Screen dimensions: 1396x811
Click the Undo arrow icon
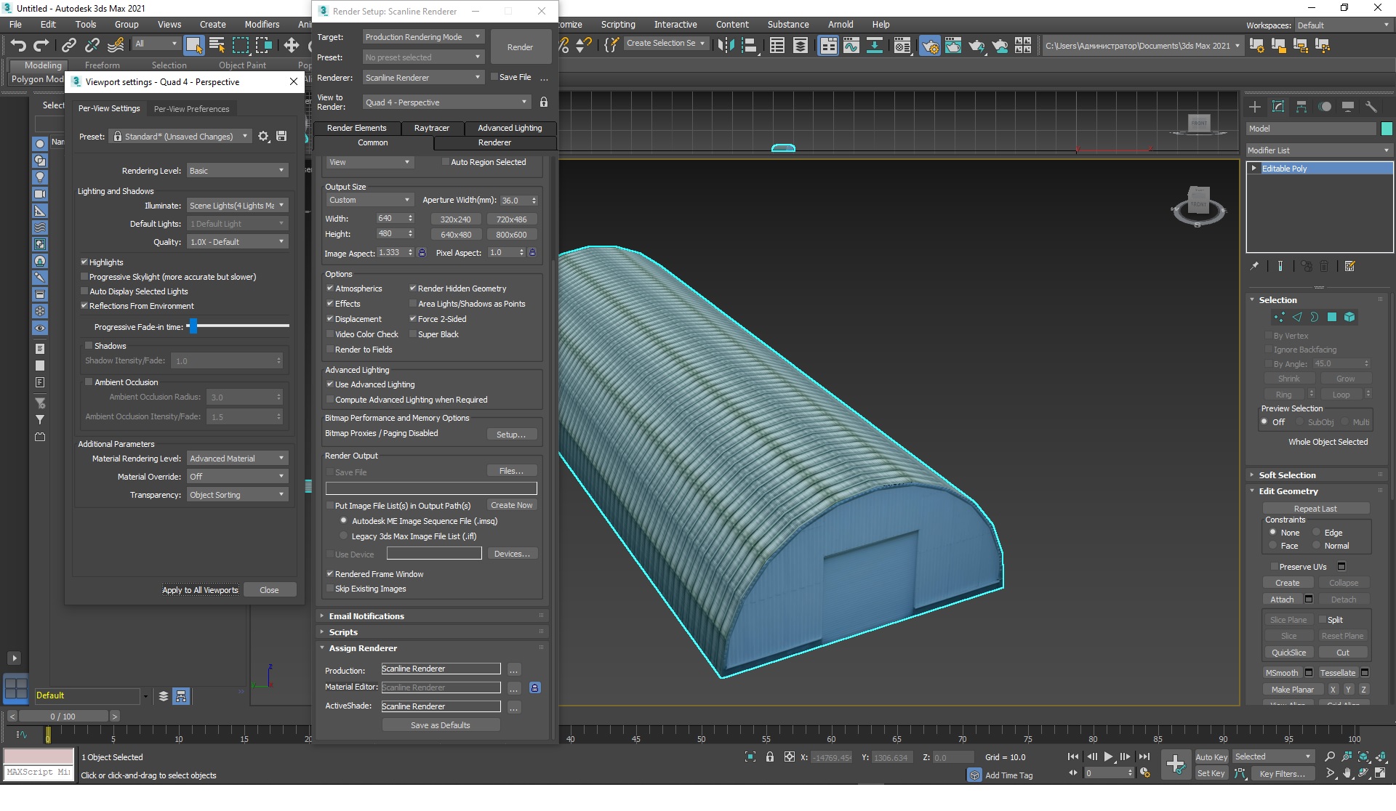coord(18,46)
